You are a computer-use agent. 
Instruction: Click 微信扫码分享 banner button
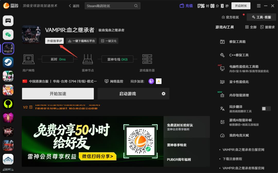click(98, 156)
